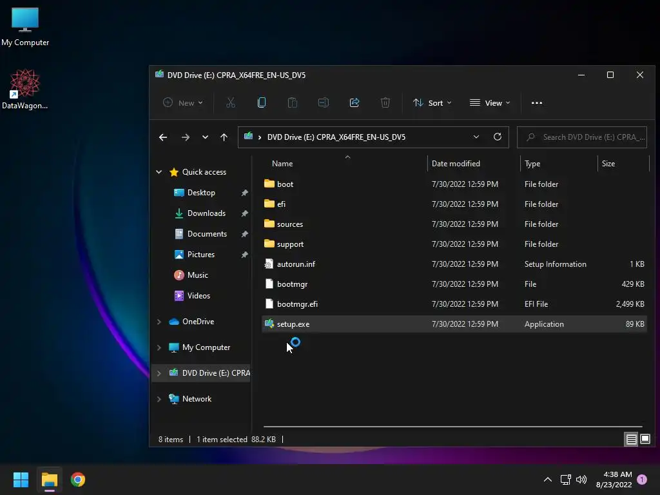The image size is (660, 495).
Task: Open DataWagon desktop shortcut
Action: pyautogui.click(x=25, y=89)
